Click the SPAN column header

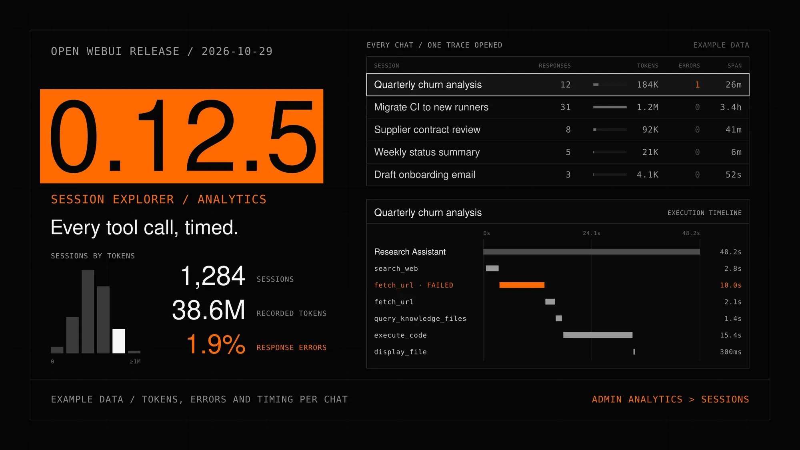point(734,66)
